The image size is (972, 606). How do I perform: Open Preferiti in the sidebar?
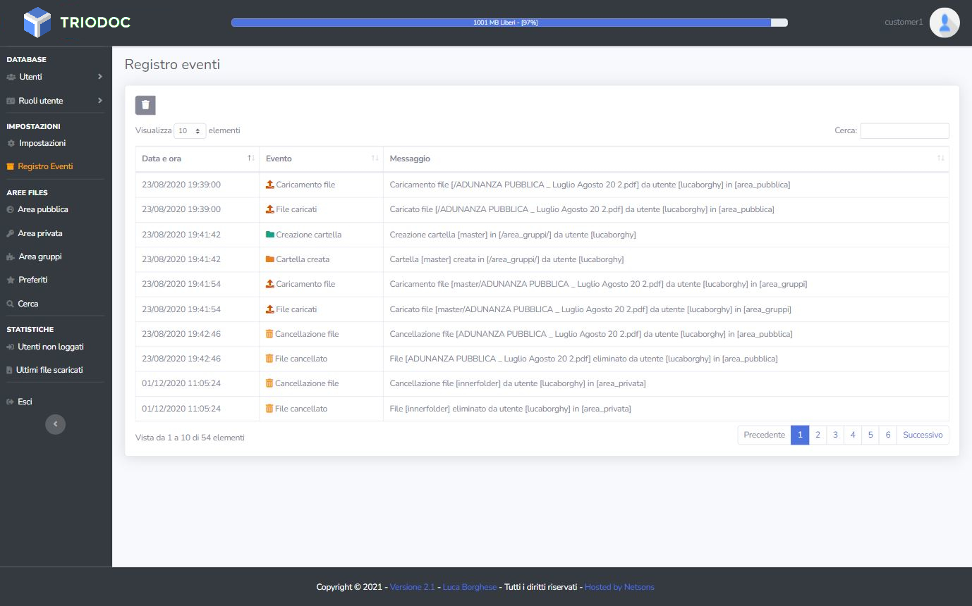pyautogui.click(x=33, y=280)
